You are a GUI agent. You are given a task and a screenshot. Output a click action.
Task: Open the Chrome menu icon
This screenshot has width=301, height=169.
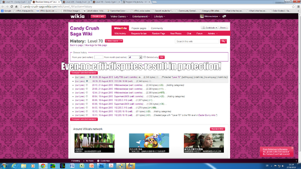(299, 7)
